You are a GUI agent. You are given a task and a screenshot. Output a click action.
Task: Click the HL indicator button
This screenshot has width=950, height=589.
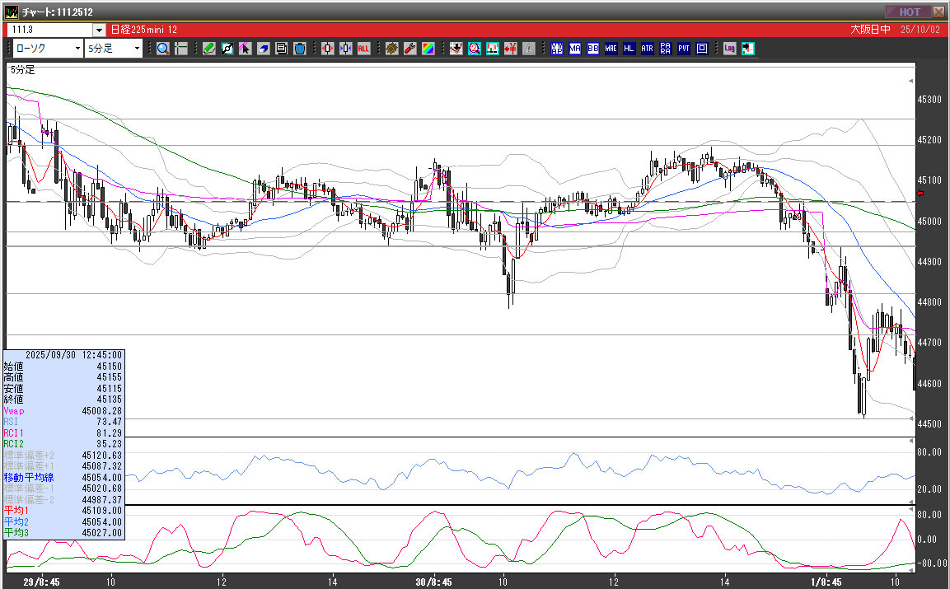629,49
